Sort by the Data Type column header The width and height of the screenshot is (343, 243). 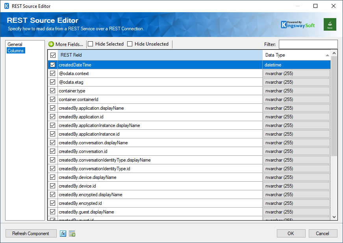pyautogui.click(x=297, y=55)
